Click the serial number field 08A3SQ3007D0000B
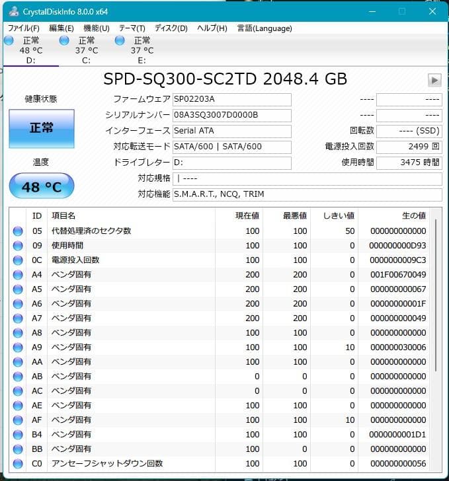 point(232,116)
